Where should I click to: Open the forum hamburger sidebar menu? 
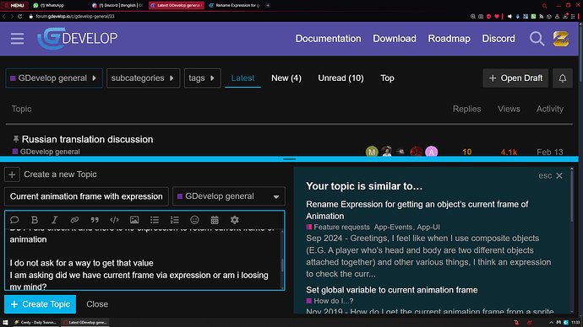[17, 39]
